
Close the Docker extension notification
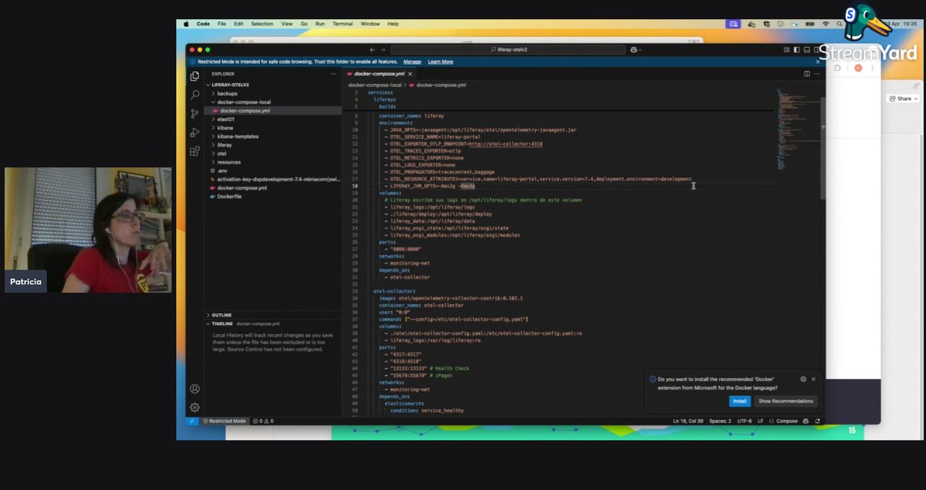[813, 379]
